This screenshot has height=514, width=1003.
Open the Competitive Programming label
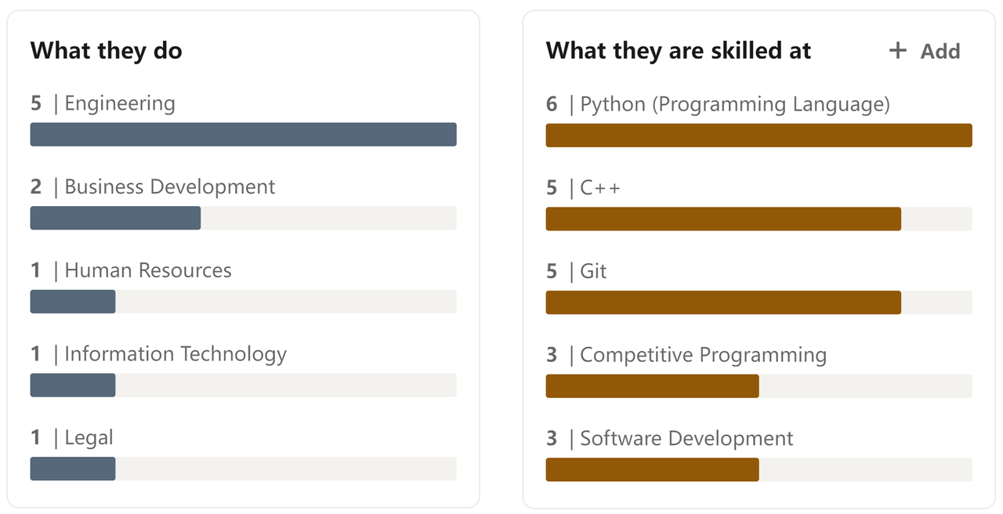click(x=703, y=355)
